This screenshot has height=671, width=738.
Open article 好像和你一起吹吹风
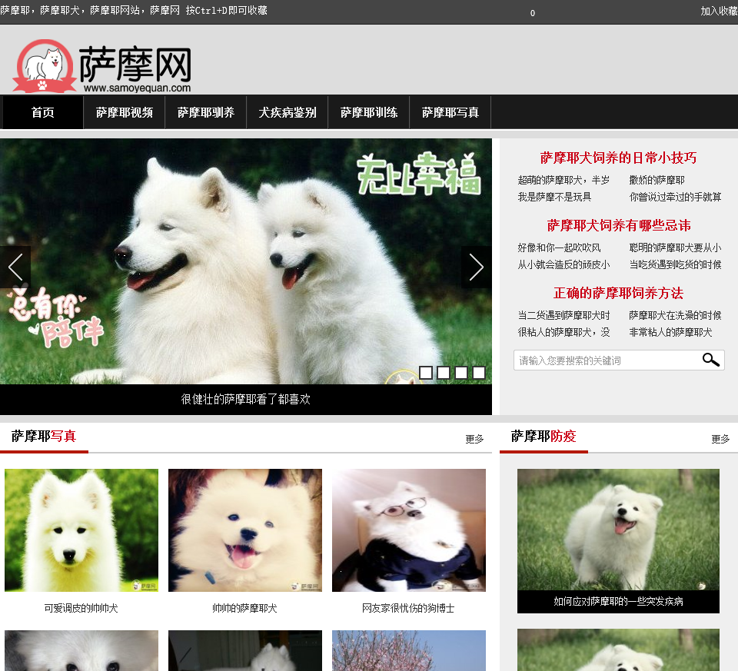[559, 247]
